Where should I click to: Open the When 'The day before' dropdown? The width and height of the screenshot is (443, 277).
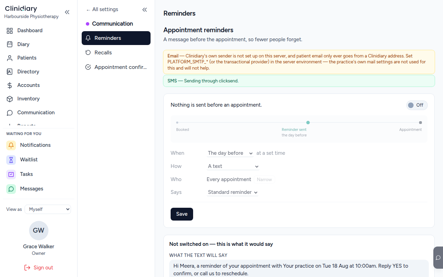tap(230, 153)
